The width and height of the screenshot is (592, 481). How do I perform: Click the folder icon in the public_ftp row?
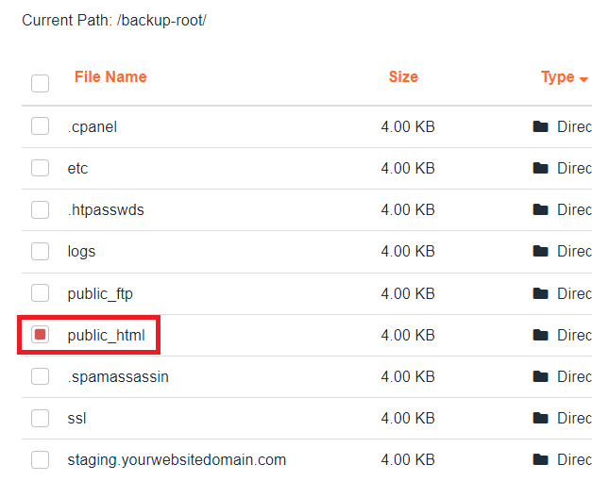(540, 293)
